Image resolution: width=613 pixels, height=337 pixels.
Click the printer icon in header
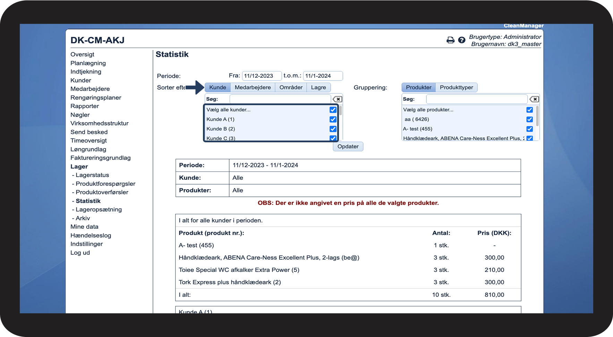pyautogui.click(x=450, y=40)
